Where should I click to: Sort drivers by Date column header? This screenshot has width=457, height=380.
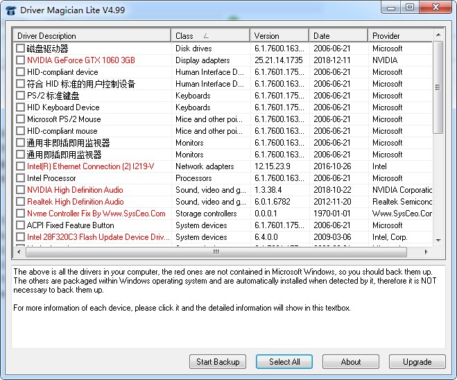(338, 36)
